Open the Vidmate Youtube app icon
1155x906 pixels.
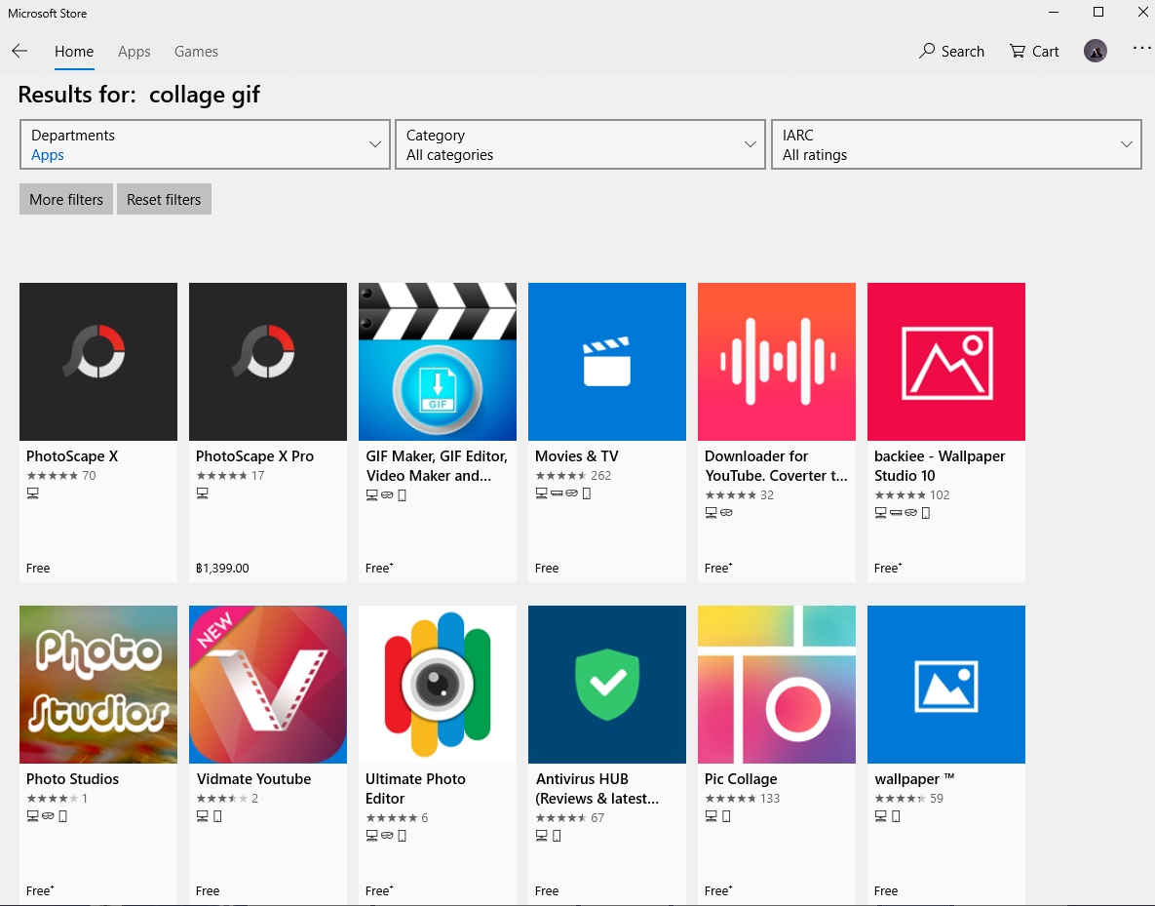tap(267, 685)
